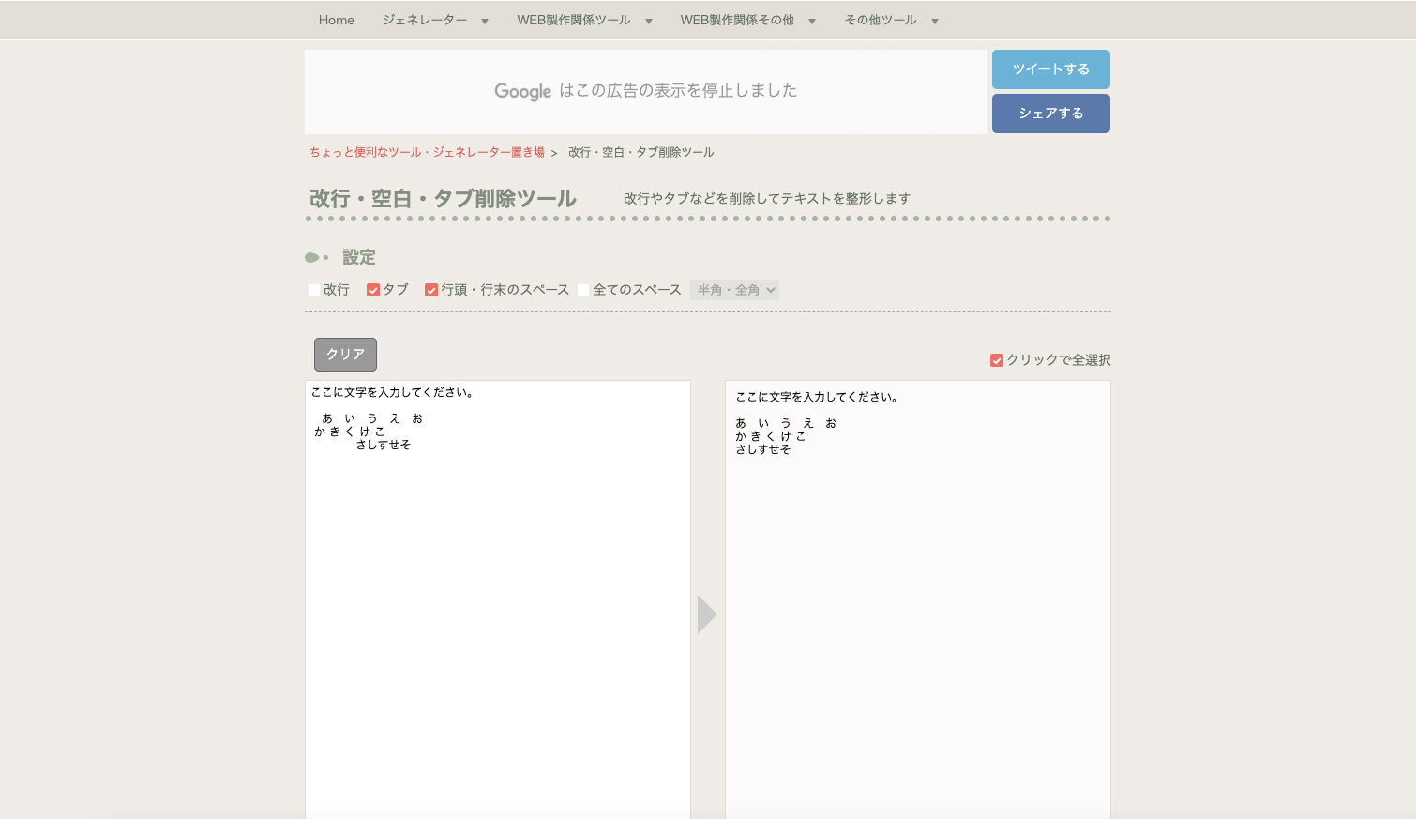
Task: Click the ツイートする button
Action: (x=1050, y=69)
